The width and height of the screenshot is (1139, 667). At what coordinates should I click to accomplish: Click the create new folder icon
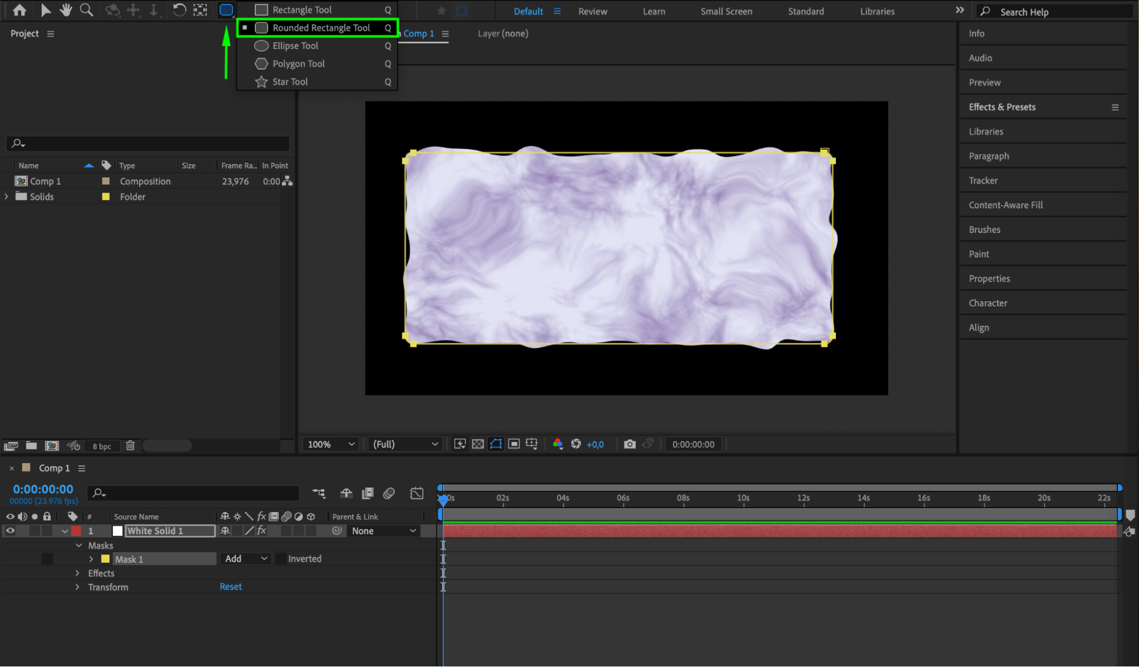[x=31, y=446]
